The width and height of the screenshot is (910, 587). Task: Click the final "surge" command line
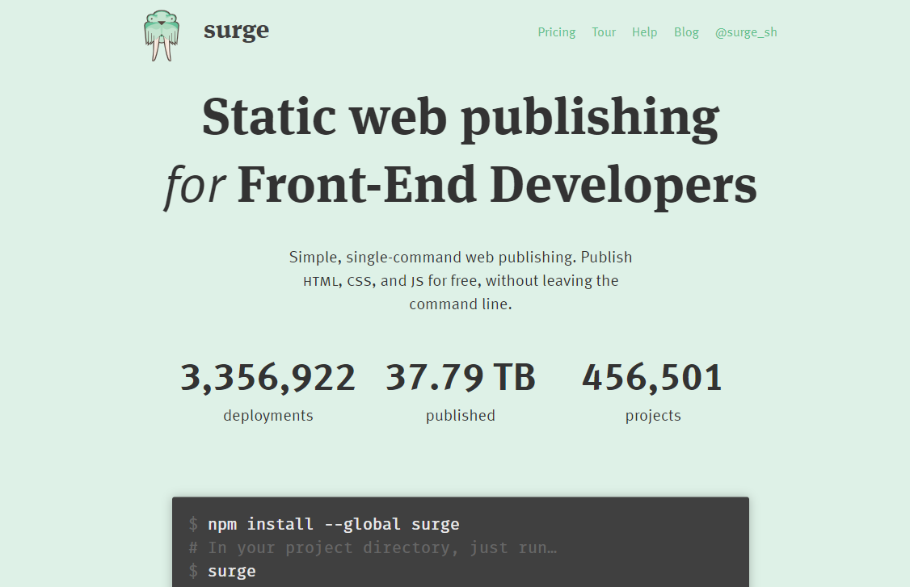click(x=232, y=572)
